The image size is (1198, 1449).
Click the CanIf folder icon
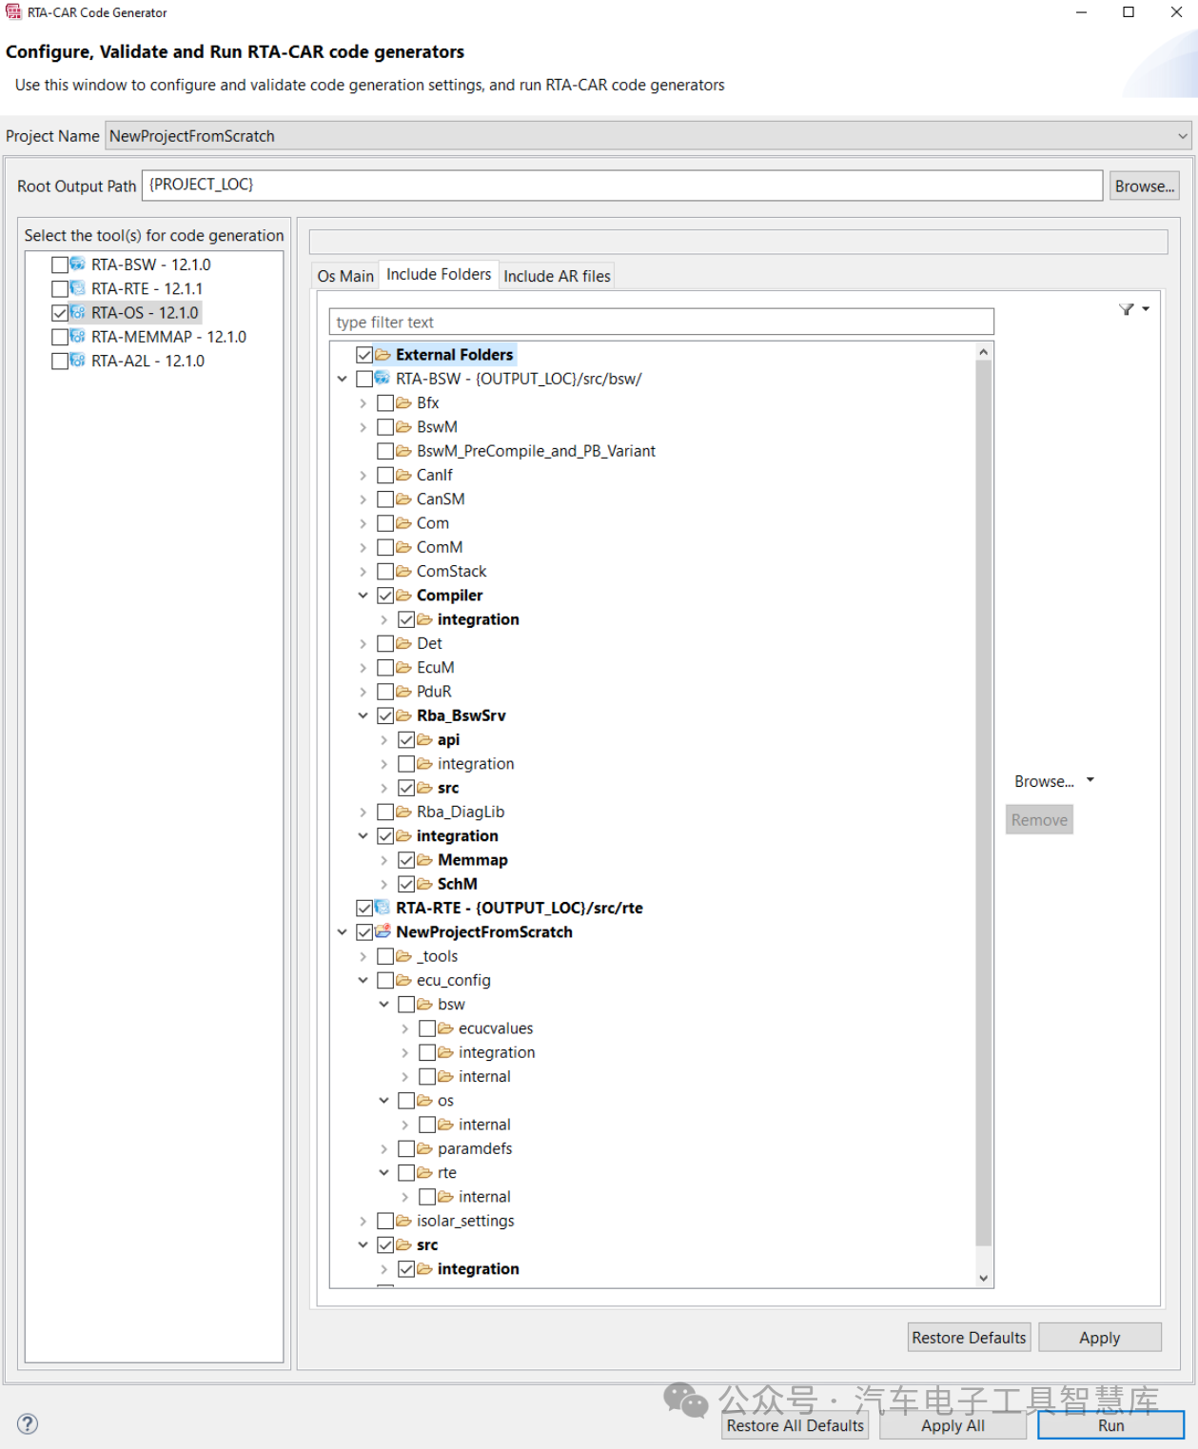404,475
